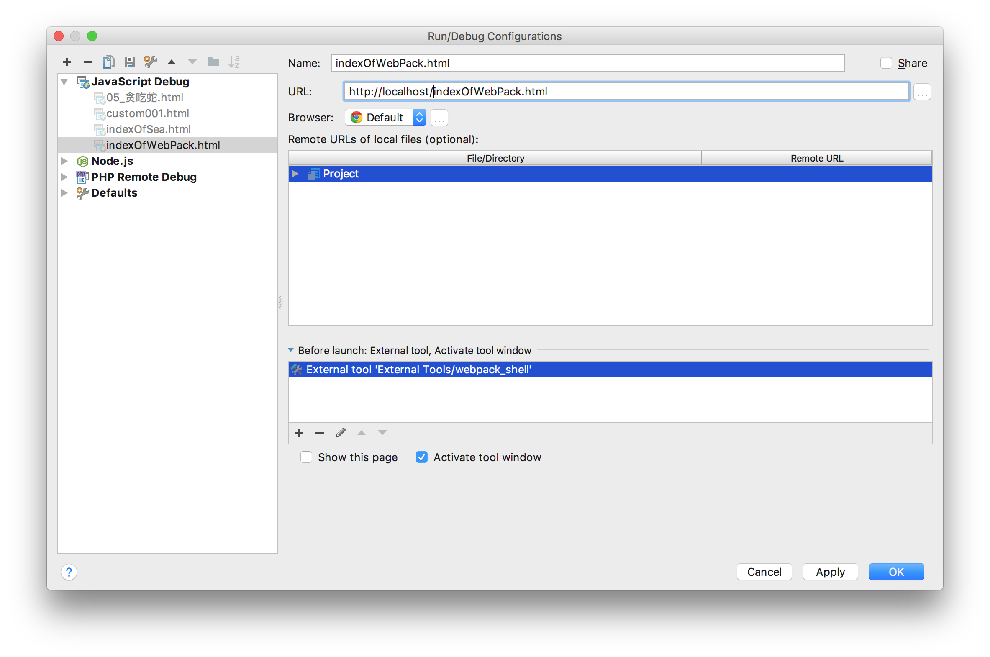Select indexOfSea.html configuration item

coord(146,128)
